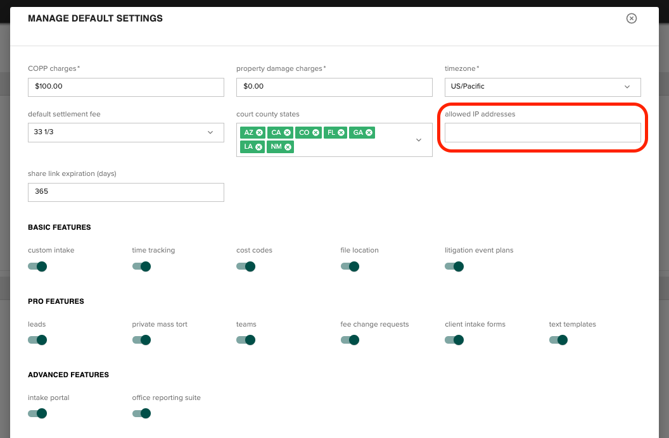The height and width of the screenshot is (438, 669).
Task: Toggle office reporting suite switch
Action: pyautogui.click(x=141, y=413)
